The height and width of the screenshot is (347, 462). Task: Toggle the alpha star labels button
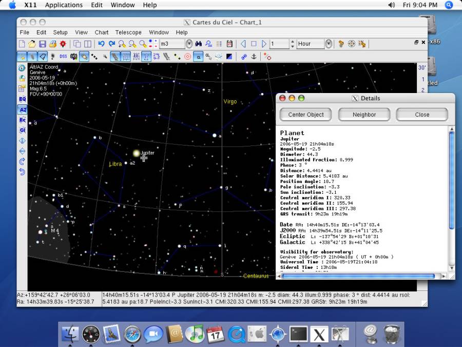198,57
